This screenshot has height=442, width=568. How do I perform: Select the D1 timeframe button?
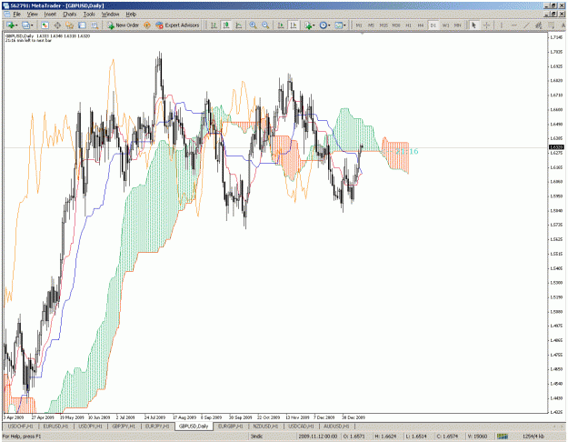point(433,25)
